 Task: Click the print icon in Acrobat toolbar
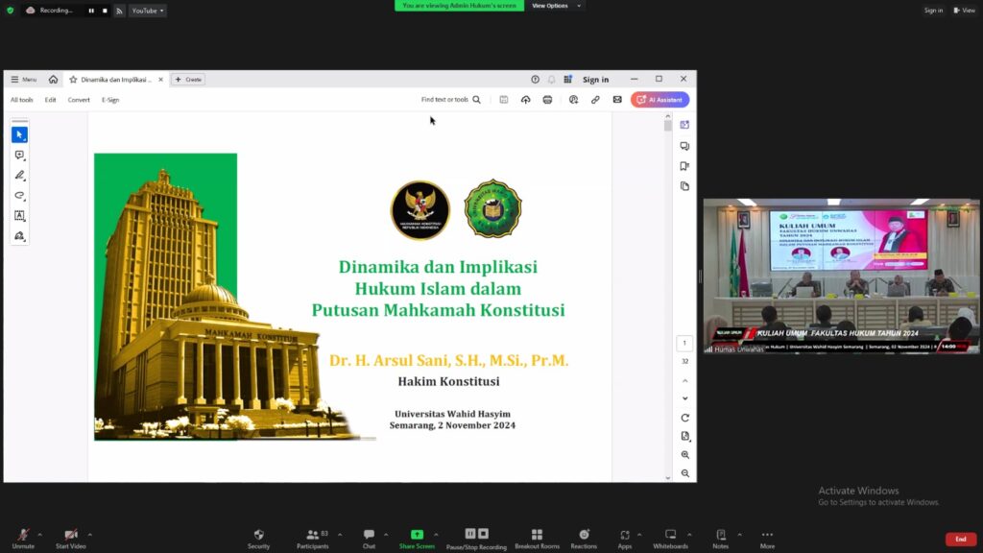click(547, 100)
